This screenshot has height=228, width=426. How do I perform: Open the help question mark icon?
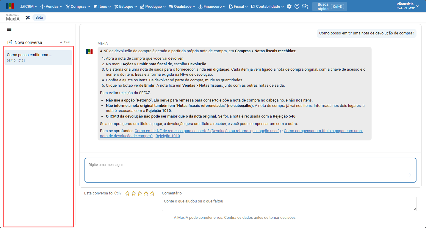[x=297, y=6]
